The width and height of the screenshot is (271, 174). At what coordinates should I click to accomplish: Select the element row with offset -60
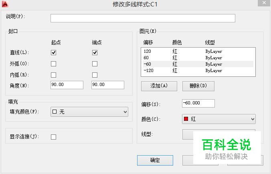pos(198,64)
